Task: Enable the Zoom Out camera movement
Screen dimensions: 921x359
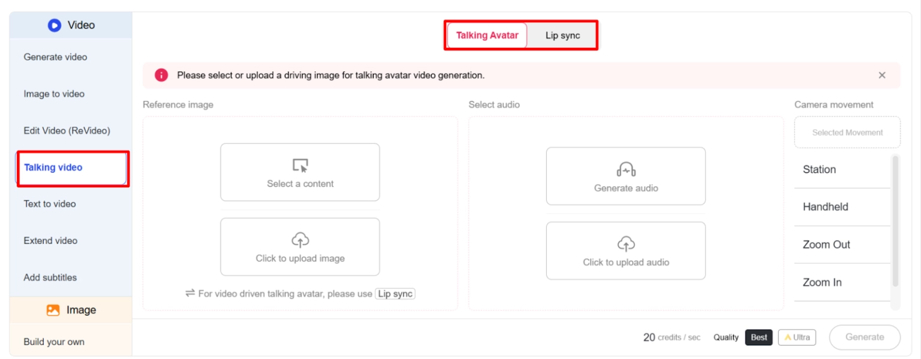Action: [x=826, y=245]
